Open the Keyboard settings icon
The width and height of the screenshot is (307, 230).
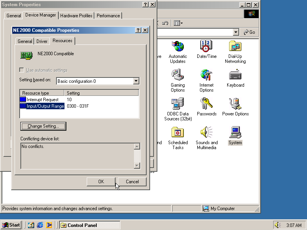(x=235, y=76)
